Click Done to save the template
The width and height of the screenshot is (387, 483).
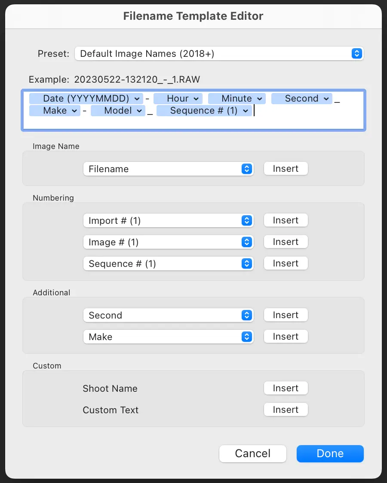tap(330, 453)
